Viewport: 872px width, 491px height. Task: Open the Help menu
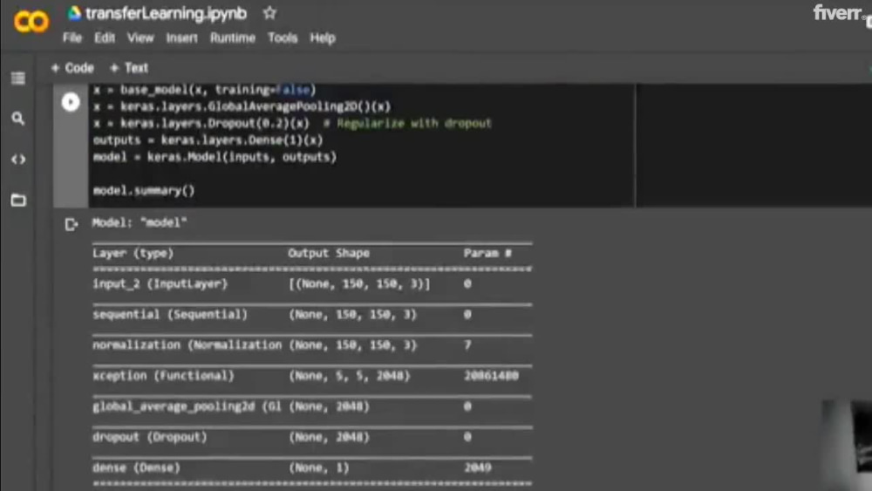point(323,38)
